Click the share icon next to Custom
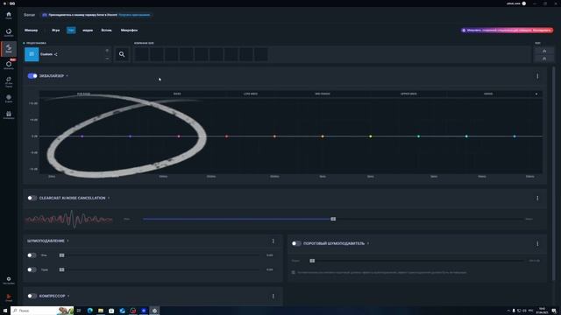This screenshot has width=561, height=315. (56, 54)
